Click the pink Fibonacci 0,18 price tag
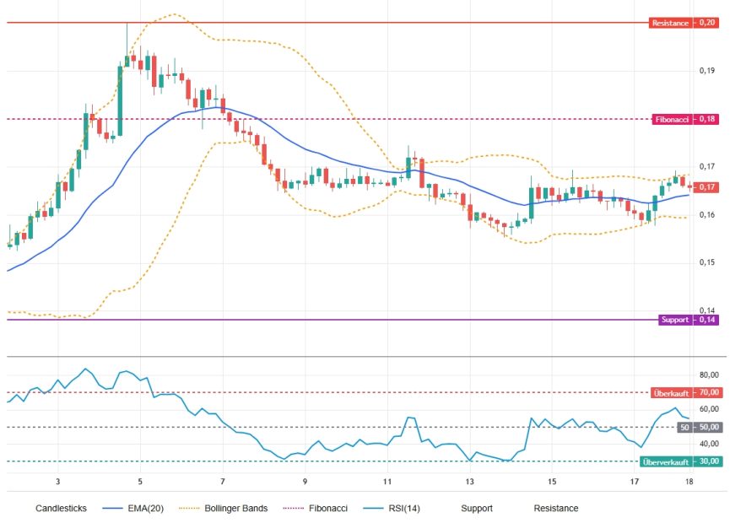 tap(685, 119)
